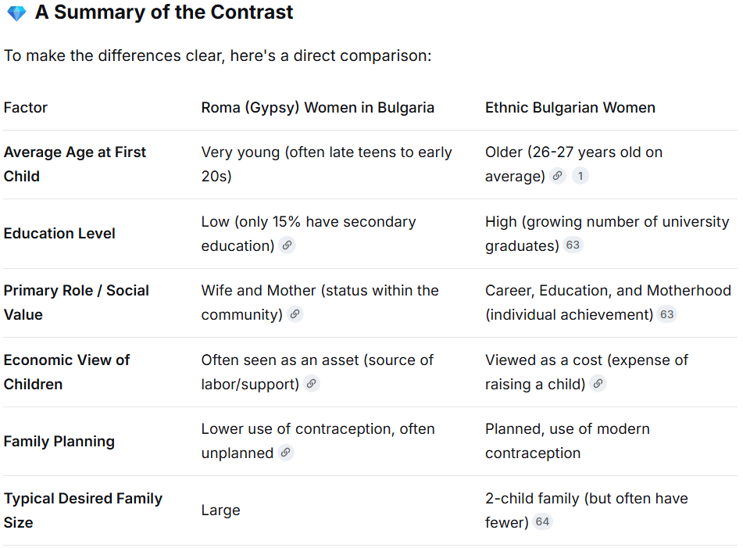
Task: Click citation 63 after '(individual achievement)'
Action: pos(666,314)
